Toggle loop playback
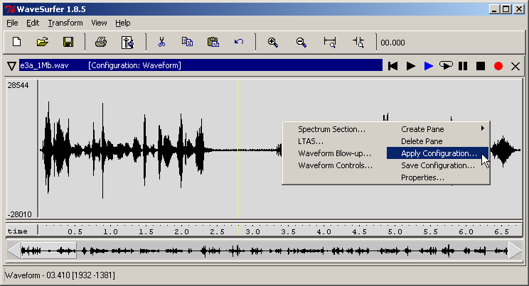 coord(446,66)
